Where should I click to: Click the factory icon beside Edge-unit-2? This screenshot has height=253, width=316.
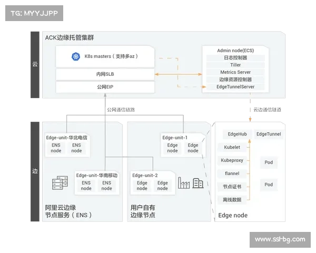[x=184, y=183]
